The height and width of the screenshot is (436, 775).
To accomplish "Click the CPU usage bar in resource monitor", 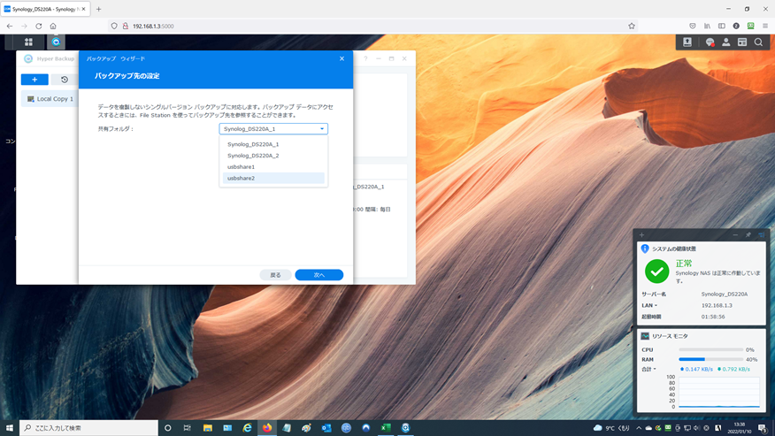I will (710, 349).
